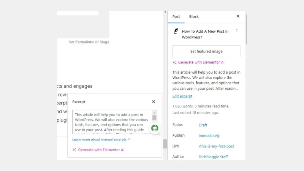Image resolution: width=304 pixels, height=171 pixels.
Task: Open post actions three-dot menu
Action: pos(237,31)
